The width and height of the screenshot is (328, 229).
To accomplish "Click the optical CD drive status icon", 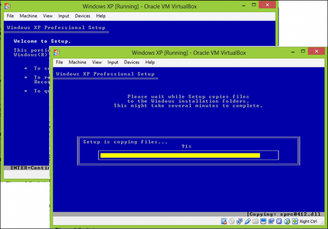I will tap(232, 221).
